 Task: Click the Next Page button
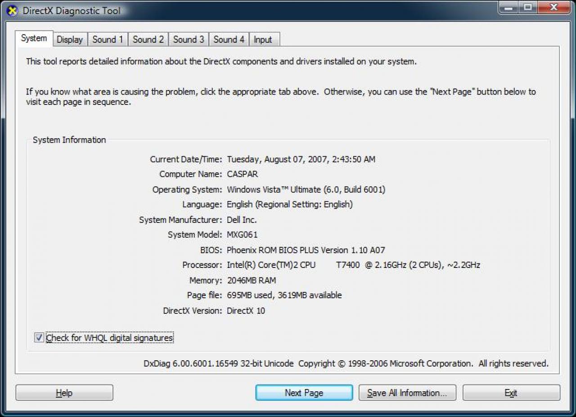(x=304, y=393)
